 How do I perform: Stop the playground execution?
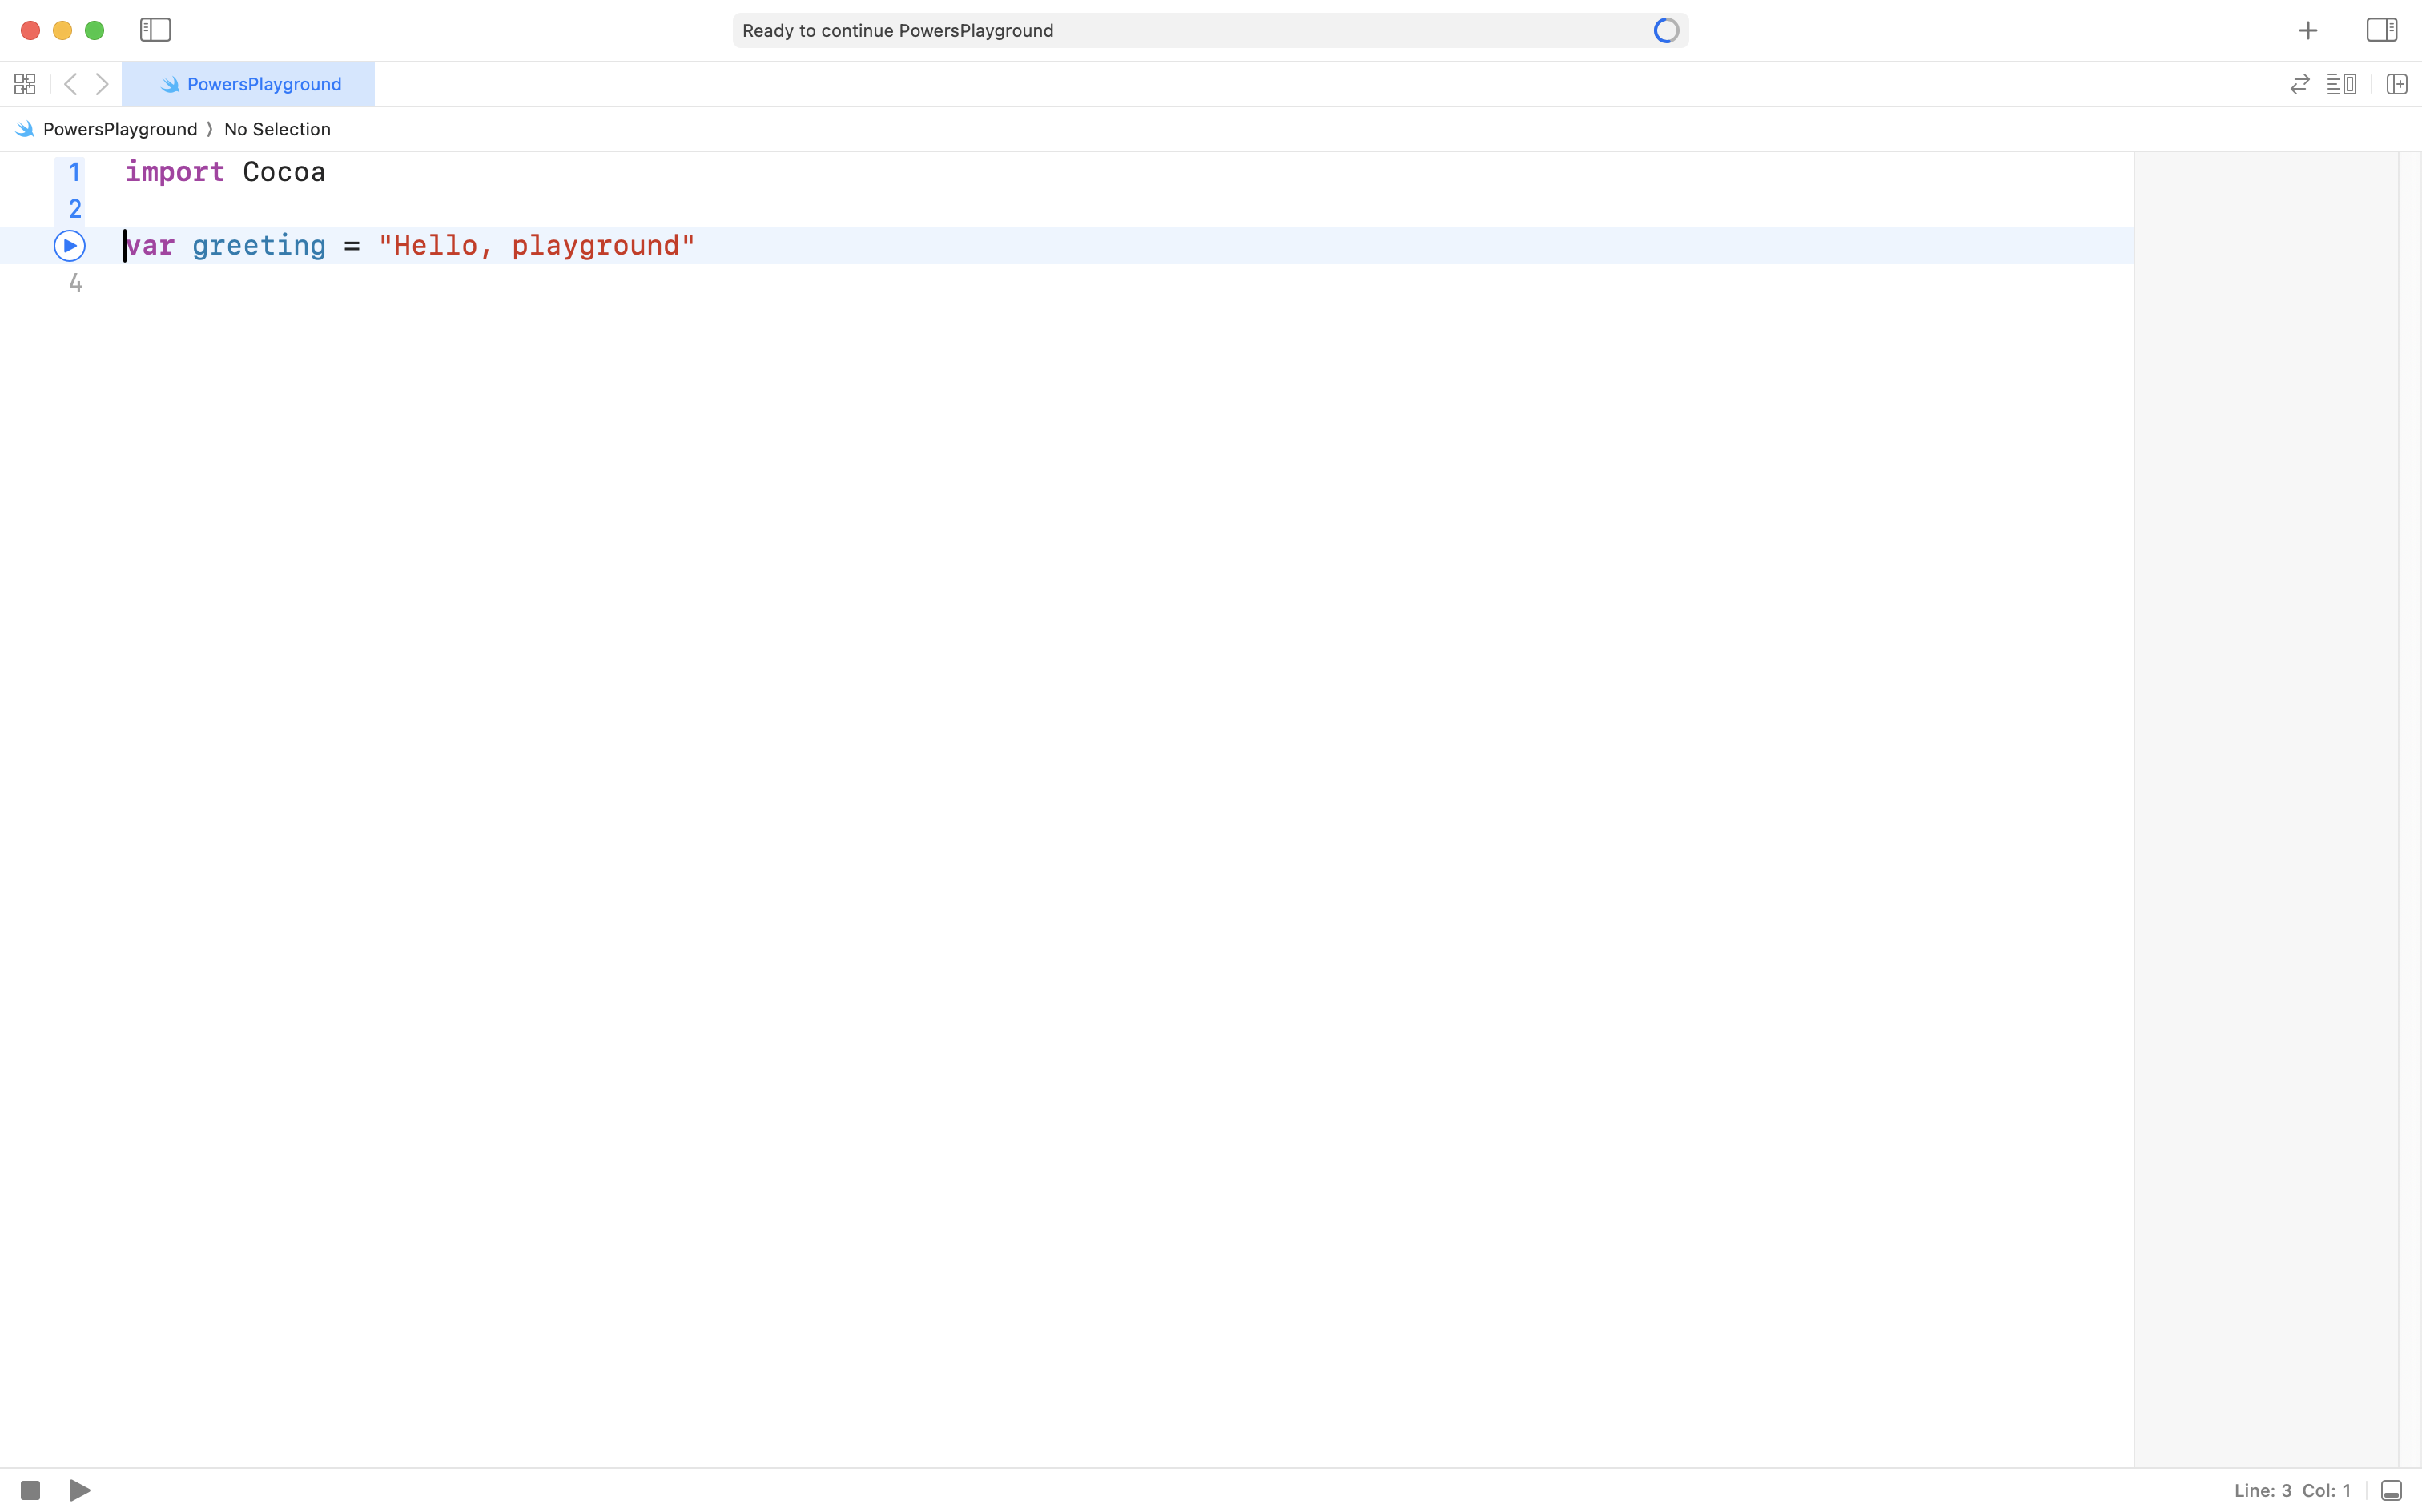[30, 1490]
